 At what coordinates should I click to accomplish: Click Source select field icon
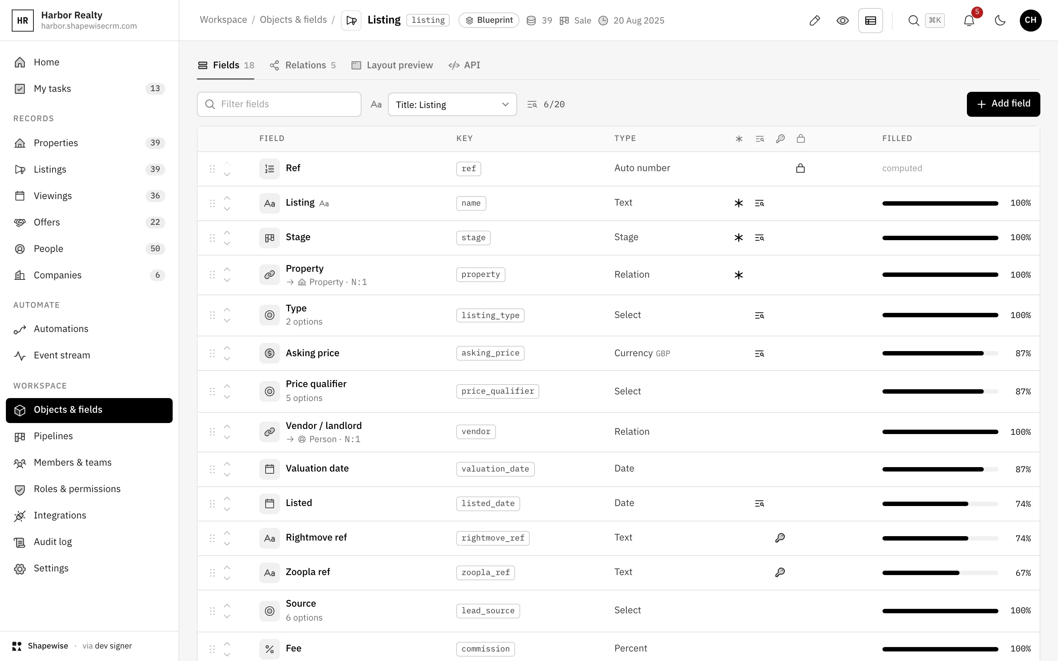click(x=269, y=611)
